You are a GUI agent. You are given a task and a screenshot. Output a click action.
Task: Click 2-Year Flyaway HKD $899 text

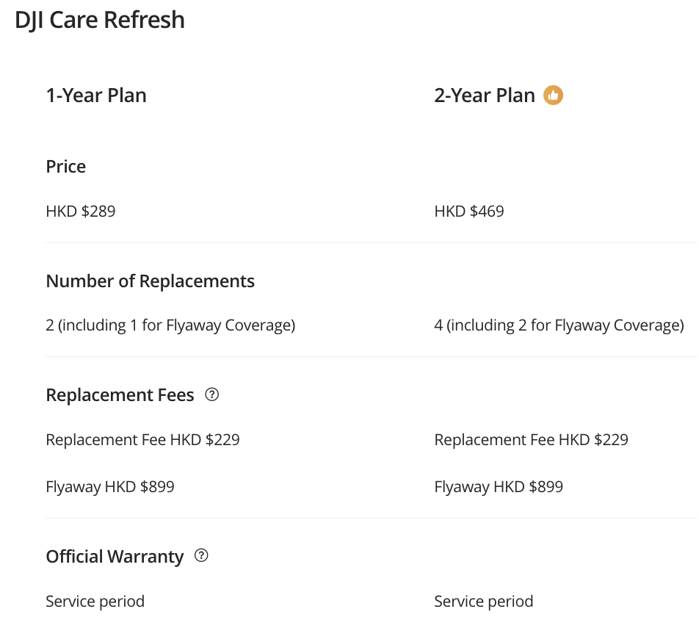click(x=499, y=486)
